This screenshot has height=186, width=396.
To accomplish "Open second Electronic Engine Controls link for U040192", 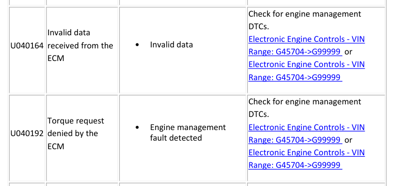I will [306, 159].
